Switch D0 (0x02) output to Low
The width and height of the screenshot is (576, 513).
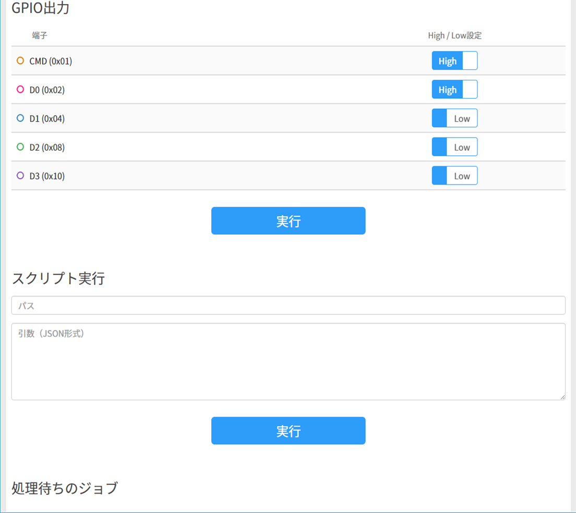454,89
